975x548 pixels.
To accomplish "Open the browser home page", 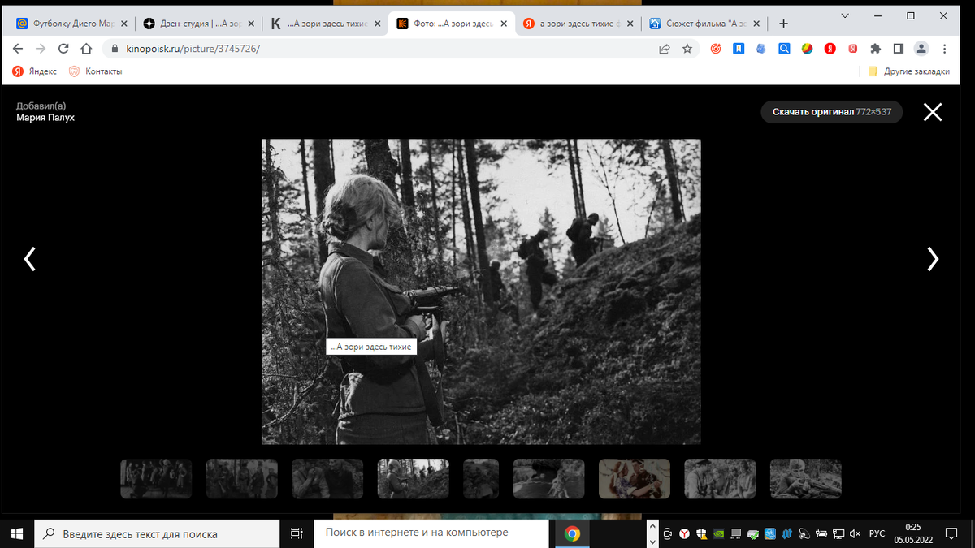I will [x=86, y=49].
